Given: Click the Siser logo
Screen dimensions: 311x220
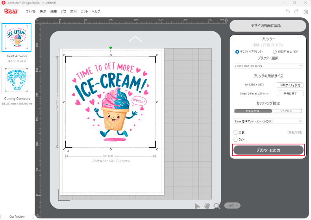Looking at the screenshot, I should click(11, 11).
